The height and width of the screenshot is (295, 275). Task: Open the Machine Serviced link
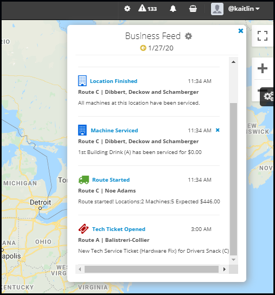click(114, 130)
